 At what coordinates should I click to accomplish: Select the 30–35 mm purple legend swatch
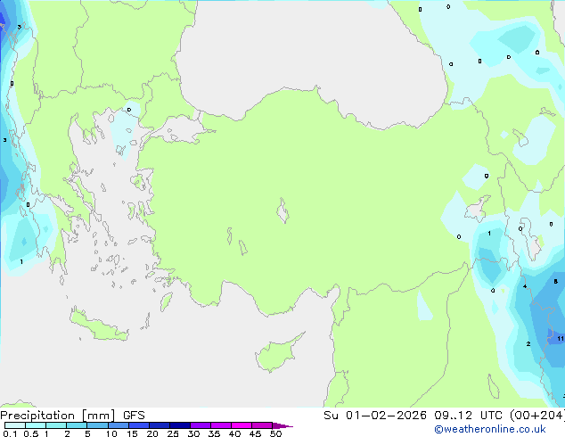(x=200, y=425)
